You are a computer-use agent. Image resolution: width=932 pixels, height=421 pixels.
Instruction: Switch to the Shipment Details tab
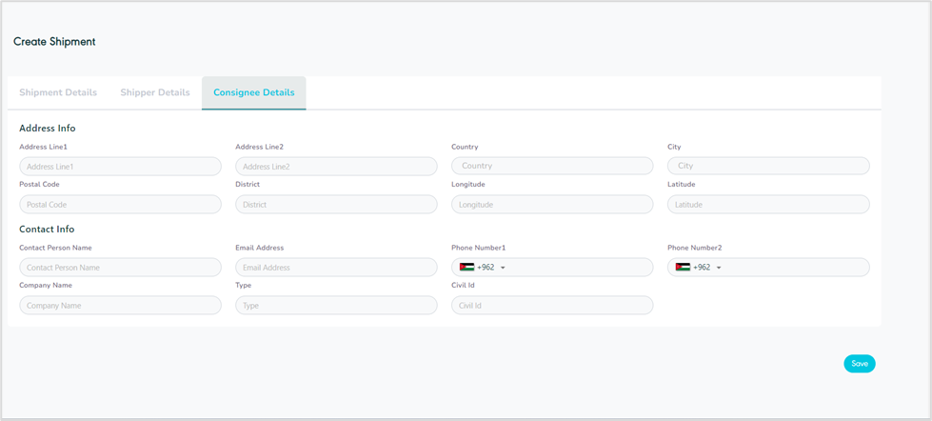[x=58, y=93]
